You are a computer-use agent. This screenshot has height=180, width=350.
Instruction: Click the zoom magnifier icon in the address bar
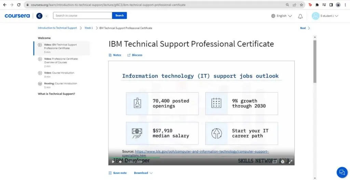point(287,5)
